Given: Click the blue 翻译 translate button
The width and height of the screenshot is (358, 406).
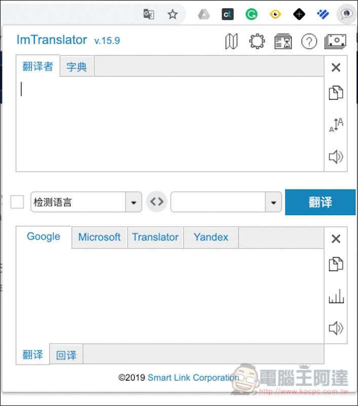Looking at the screenshot, I should tap(320, 202).
